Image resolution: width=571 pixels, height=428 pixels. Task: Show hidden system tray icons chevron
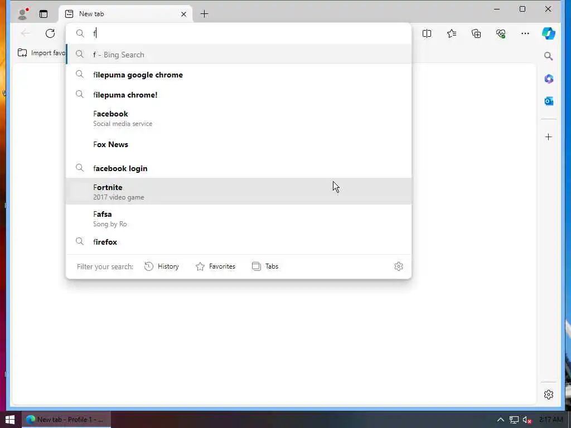(500, 420)
